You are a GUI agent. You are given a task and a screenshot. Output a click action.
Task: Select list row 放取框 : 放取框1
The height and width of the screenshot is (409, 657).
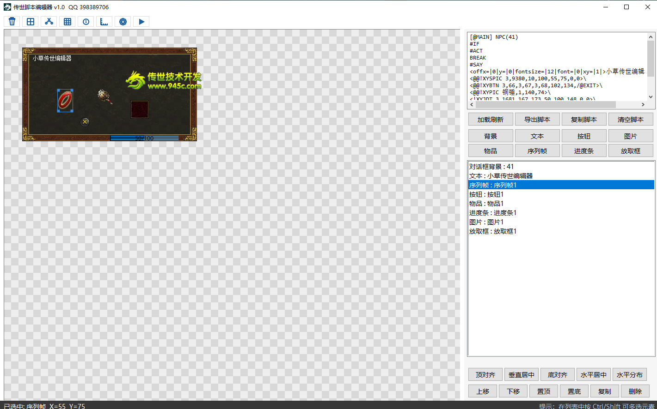(x=561, y=231)
